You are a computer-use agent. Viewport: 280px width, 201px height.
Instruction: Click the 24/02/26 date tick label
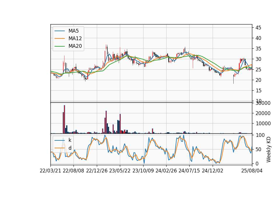[166, 171]
